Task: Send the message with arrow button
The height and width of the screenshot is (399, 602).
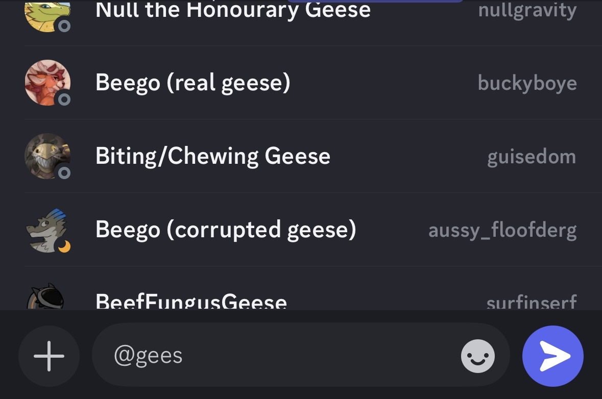Action: (553, 356)
